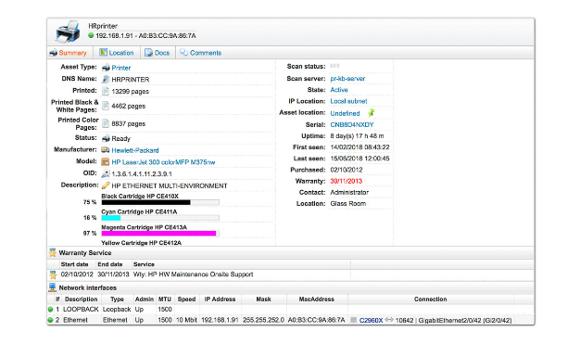Switch to the Comments tab
Screen dimensions: 580x344
[201, 53]
